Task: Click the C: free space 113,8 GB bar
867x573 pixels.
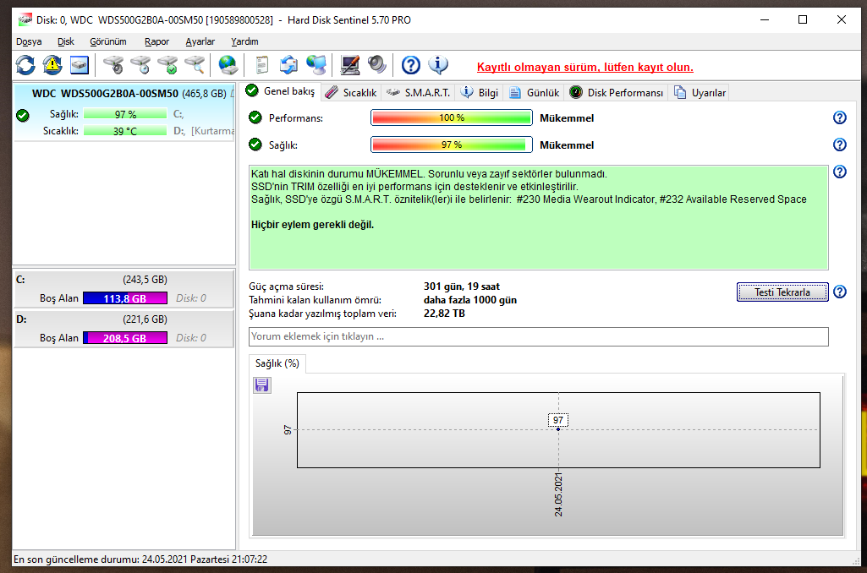Action: [x=125, y=298]
